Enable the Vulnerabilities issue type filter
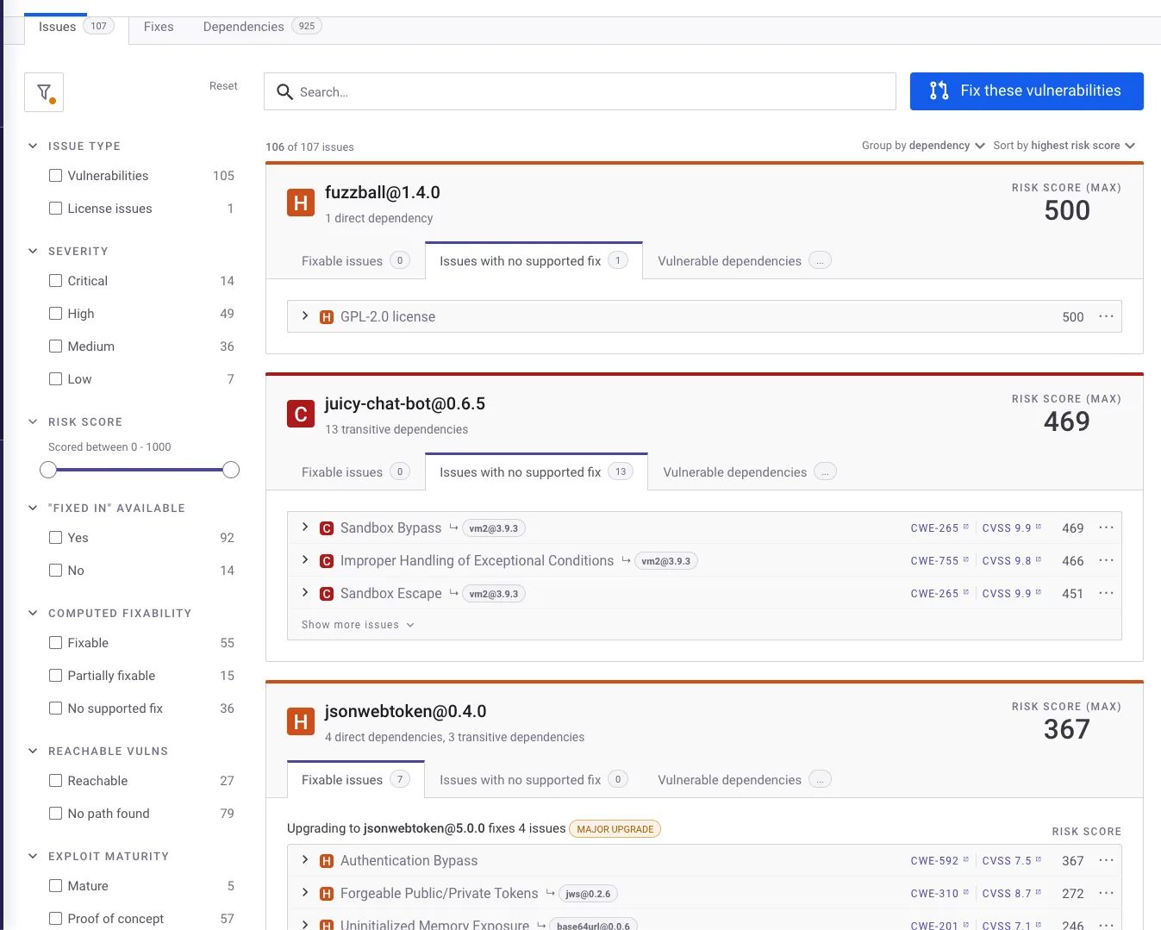Image resolution: width=1161 pixels, height=930 pixels. (55, 175)
